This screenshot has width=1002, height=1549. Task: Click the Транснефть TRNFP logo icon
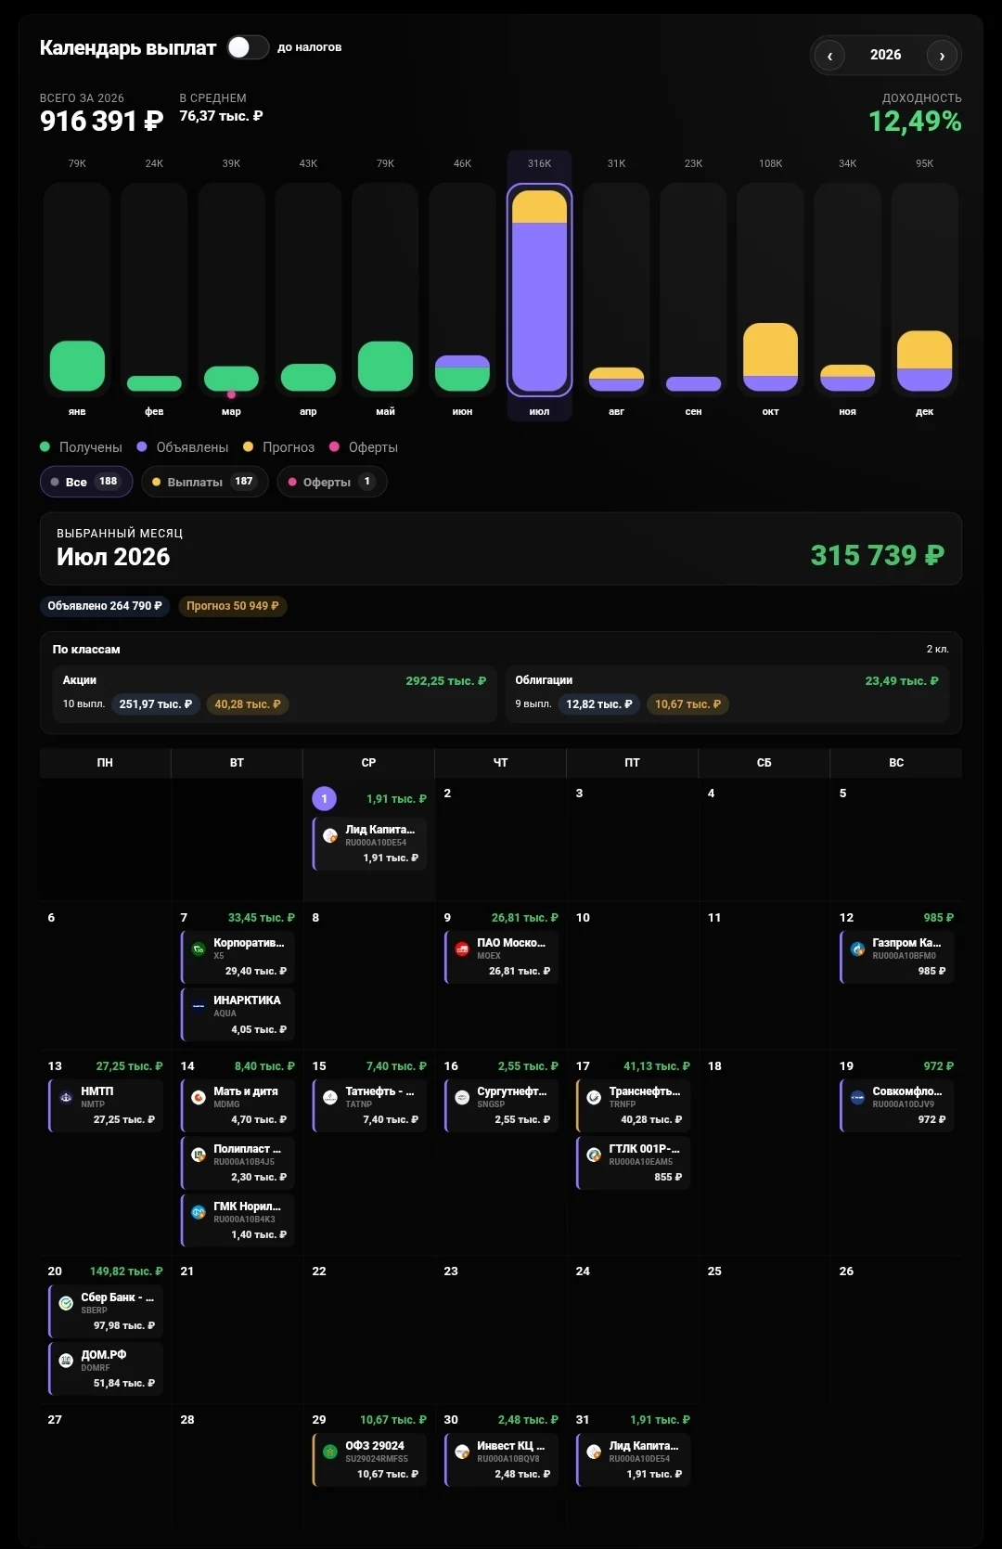point(594,1098)
